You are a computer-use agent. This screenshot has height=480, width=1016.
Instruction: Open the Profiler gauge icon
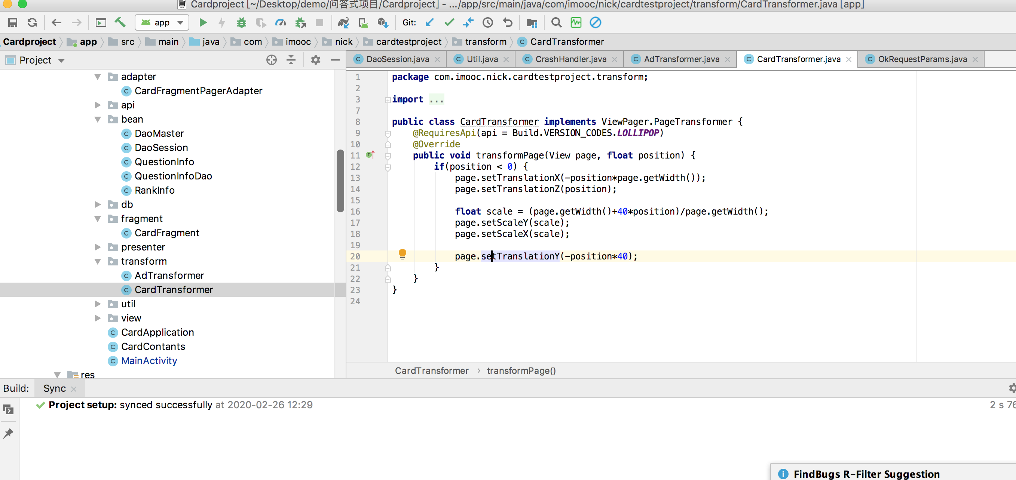click(281, 22)
